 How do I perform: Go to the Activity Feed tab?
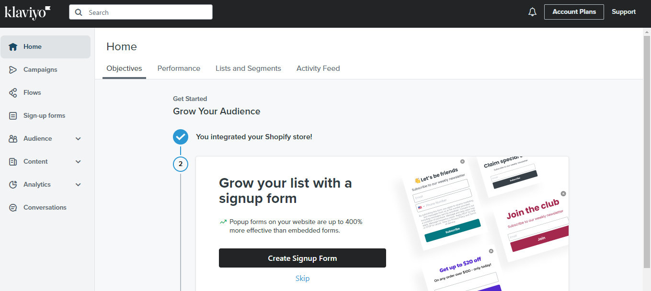pyautogui.click(x=318, y=68)
